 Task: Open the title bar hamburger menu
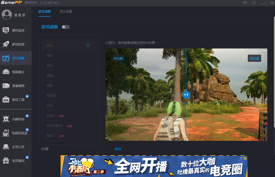click(254, 3)
